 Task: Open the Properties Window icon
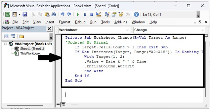coord(114,14)
